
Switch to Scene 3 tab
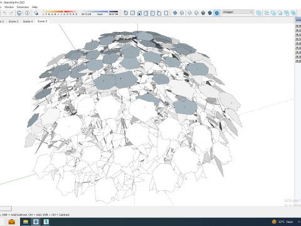click(13, 21)
